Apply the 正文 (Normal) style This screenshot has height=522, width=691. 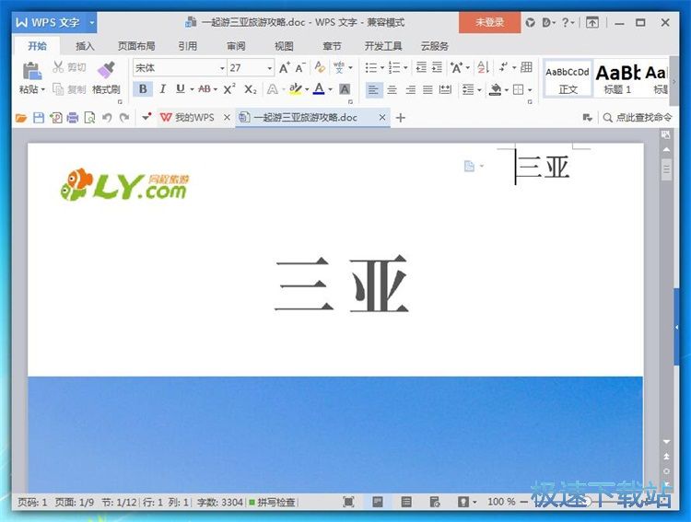click(568, 79)
